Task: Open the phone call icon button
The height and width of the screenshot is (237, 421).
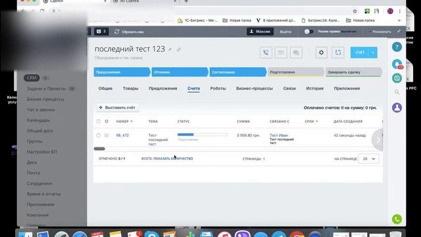Action: 266,53
